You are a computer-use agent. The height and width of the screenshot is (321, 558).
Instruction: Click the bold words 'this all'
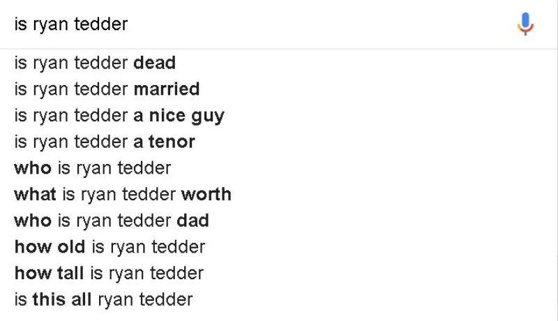click(62, 299)
